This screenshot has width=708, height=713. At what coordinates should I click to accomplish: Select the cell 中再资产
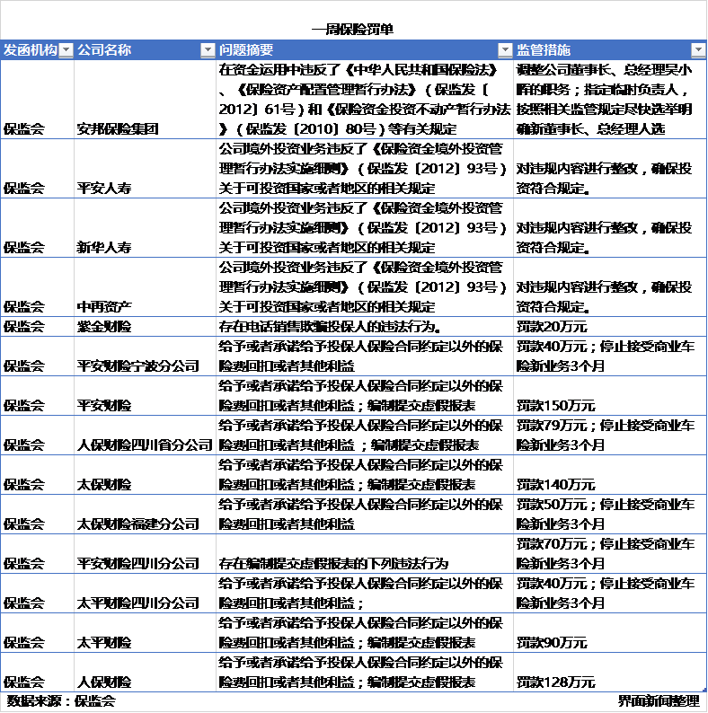[146, 287]
